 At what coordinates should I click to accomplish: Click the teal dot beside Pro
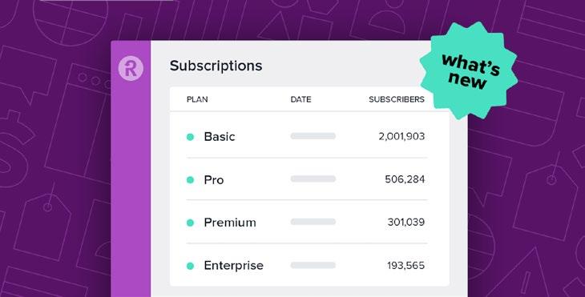190,180
